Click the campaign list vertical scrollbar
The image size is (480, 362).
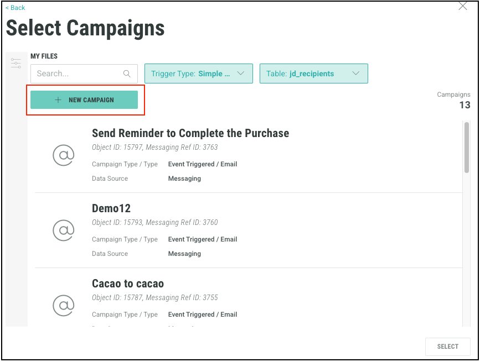(x=467, y=148)
